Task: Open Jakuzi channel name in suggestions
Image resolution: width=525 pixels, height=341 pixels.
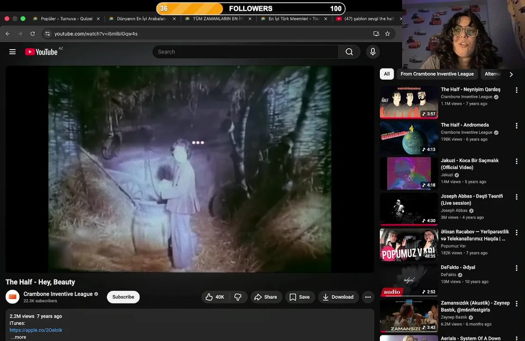Action: point(447,175)
